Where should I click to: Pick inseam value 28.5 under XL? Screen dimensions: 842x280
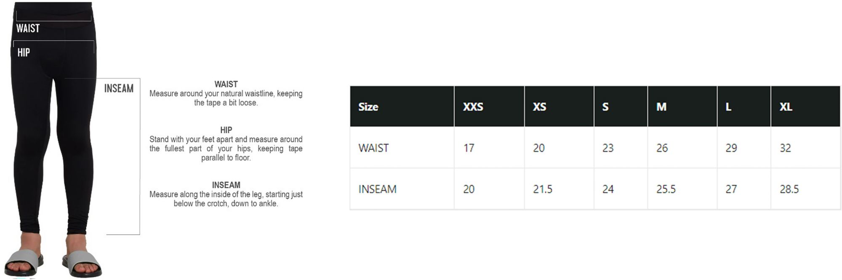[789, 189]
